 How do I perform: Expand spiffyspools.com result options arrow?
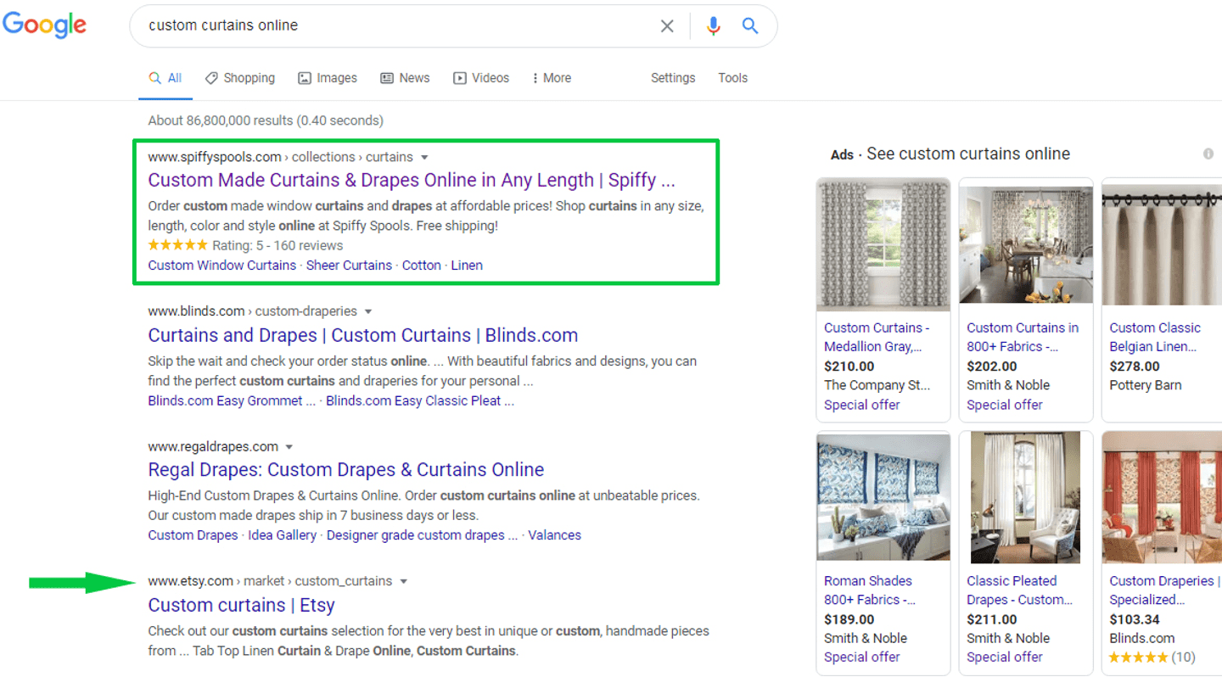tap(424, 158)
